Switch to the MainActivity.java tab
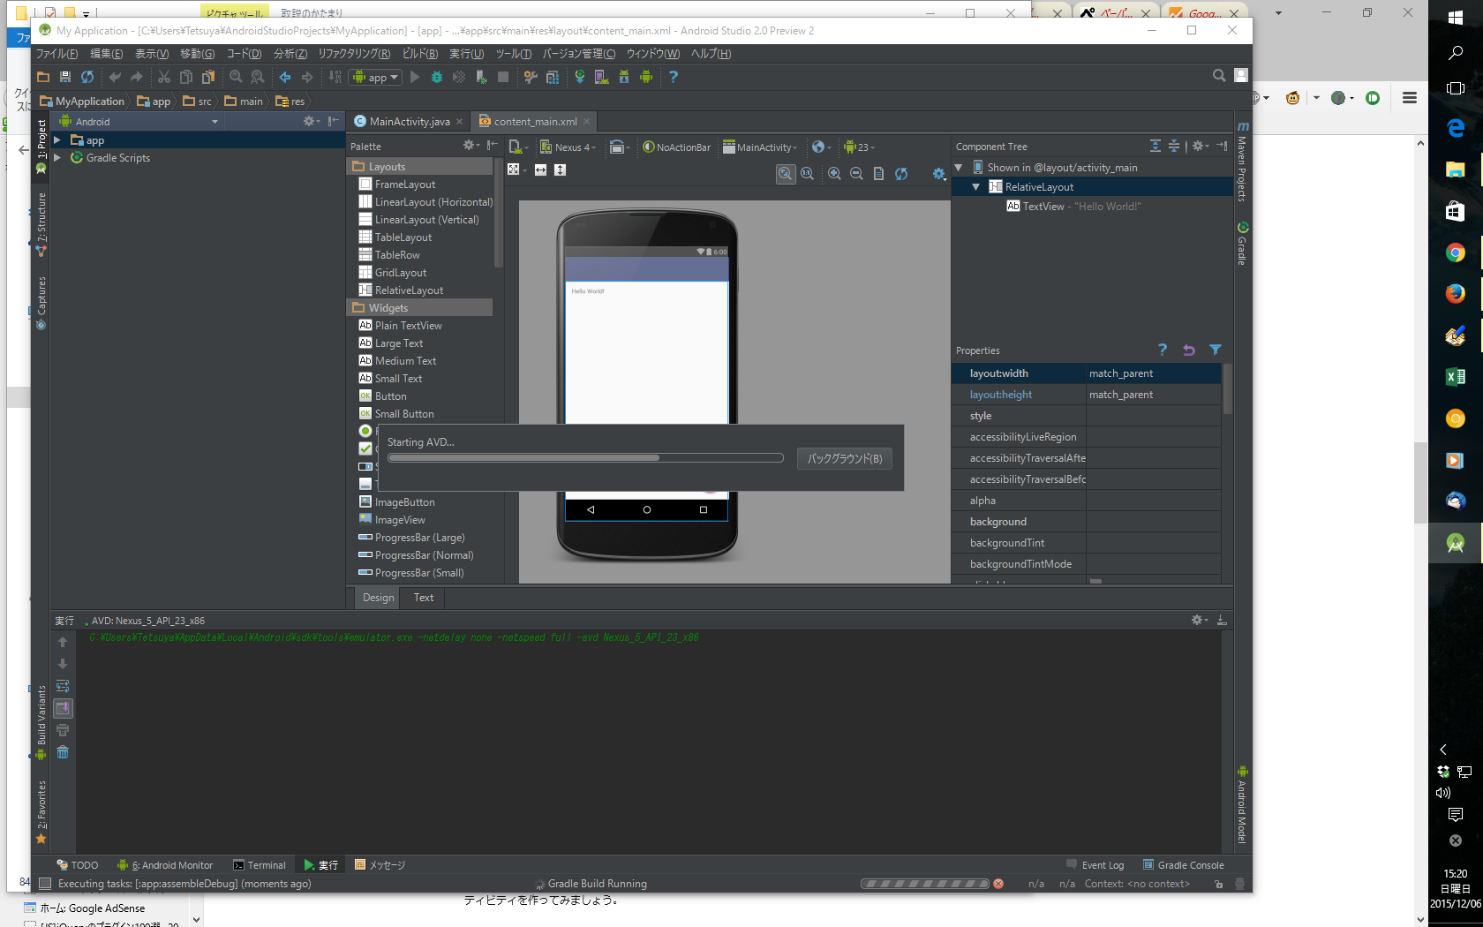1483x927 pixels. coord(409,122)
